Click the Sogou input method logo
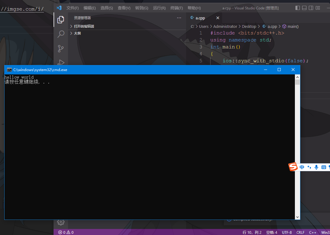The image size is (330, 235). 293,167
